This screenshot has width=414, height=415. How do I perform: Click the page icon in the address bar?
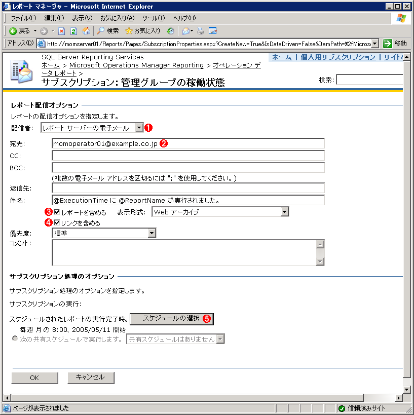click(41, 44)
